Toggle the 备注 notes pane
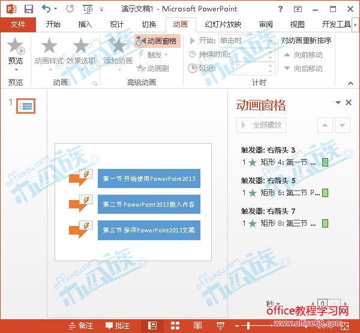The width and height of the screenshot is (360, 333). [81, 326]
